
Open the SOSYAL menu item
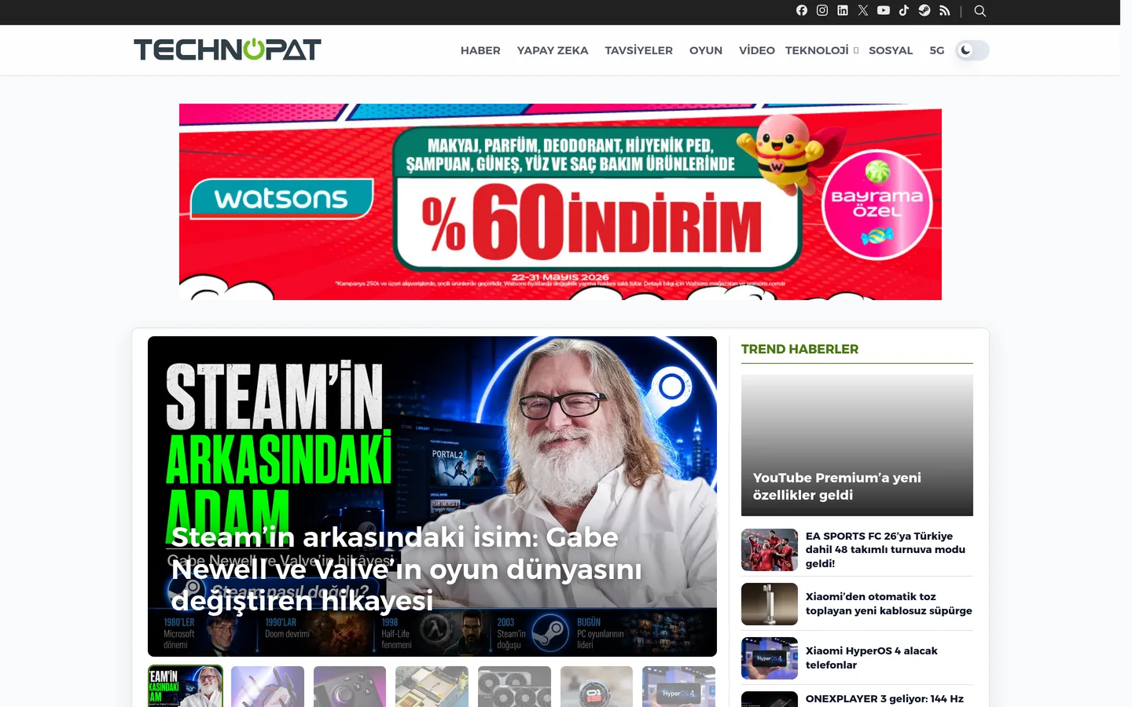pos(891,50)
